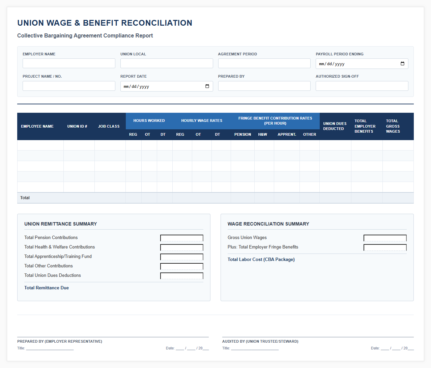Click the AUDITED BY (UNION TRUSTEE/STEWARD) signature label
Viewport: 431px width, 368px height.
point(260,341)
